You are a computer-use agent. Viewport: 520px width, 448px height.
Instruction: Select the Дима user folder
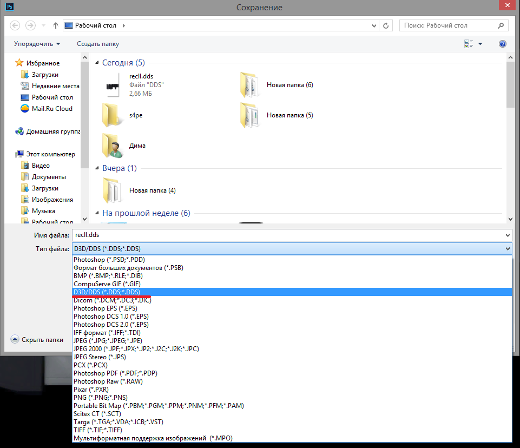(111, 146)
